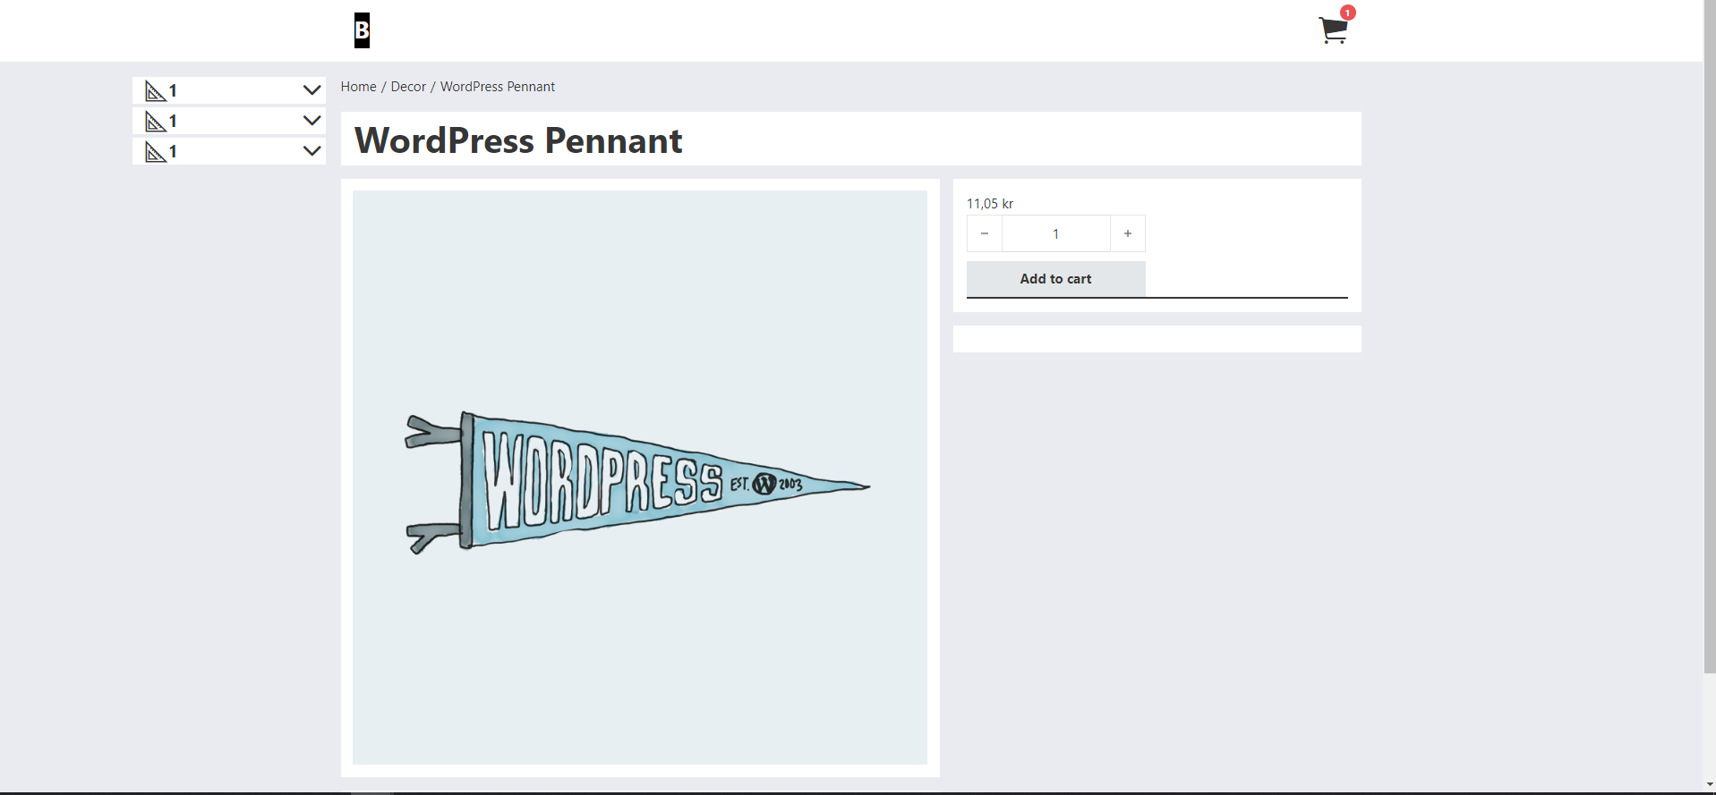Click the 11,05 kr price
Screen dimensions: 1716x795
990,204
